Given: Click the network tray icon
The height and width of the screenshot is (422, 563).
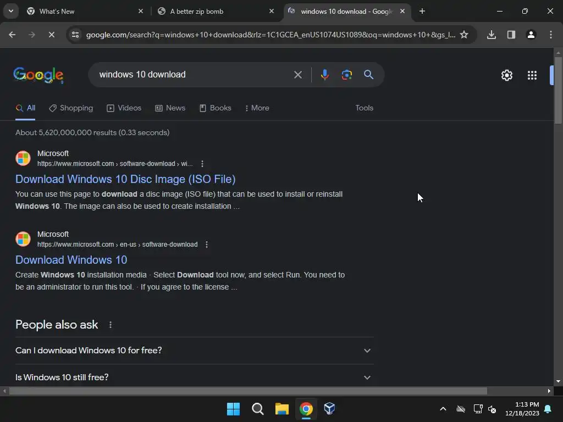Looking at the screenshot, I should pyautogui.click(x=478, y=409).
